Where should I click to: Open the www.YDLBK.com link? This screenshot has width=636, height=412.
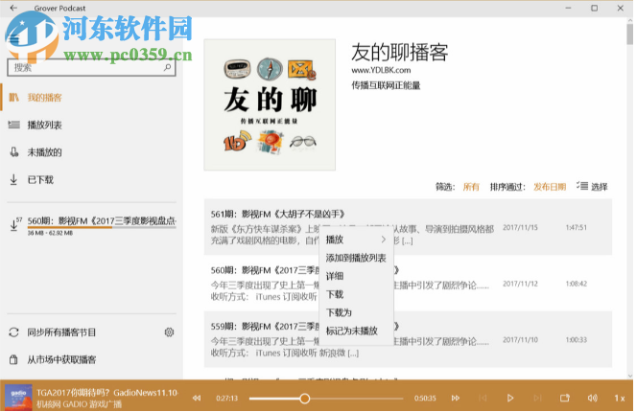pos(381,70)
